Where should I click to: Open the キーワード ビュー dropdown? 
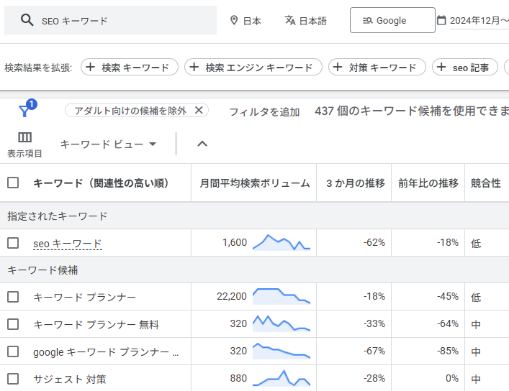pos(109,144)
